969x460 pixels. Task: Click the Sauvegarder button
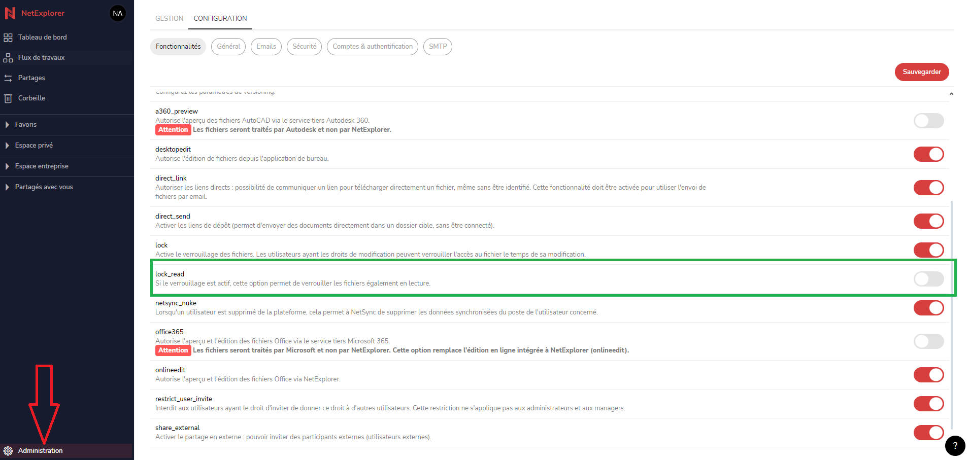pos(922,72)
